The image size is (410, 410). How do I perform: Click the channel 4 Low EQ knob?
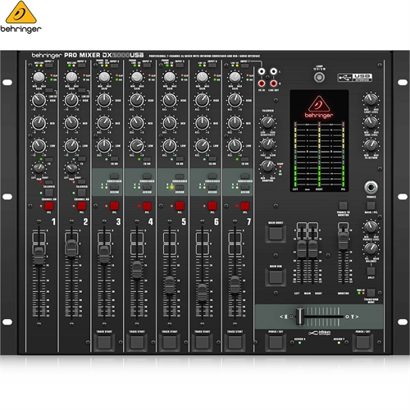tap(137, 146)
